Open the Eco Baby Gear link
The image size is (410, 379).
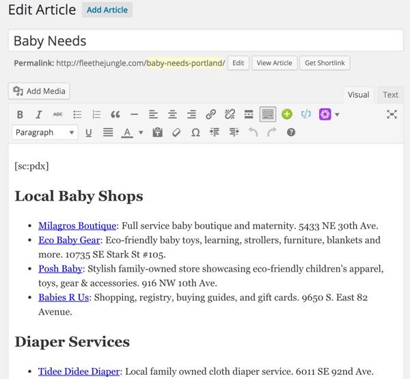[69, 240]
